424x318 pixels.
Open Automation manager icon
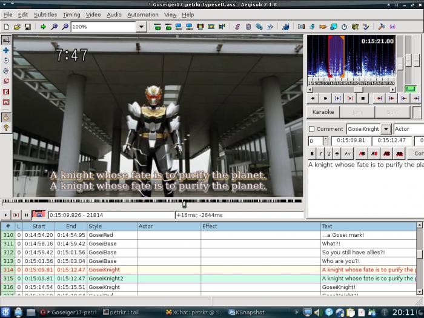click(285, 27)
